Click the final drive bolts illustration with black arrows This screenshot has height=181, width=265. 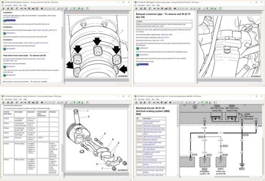click(96, 46)
